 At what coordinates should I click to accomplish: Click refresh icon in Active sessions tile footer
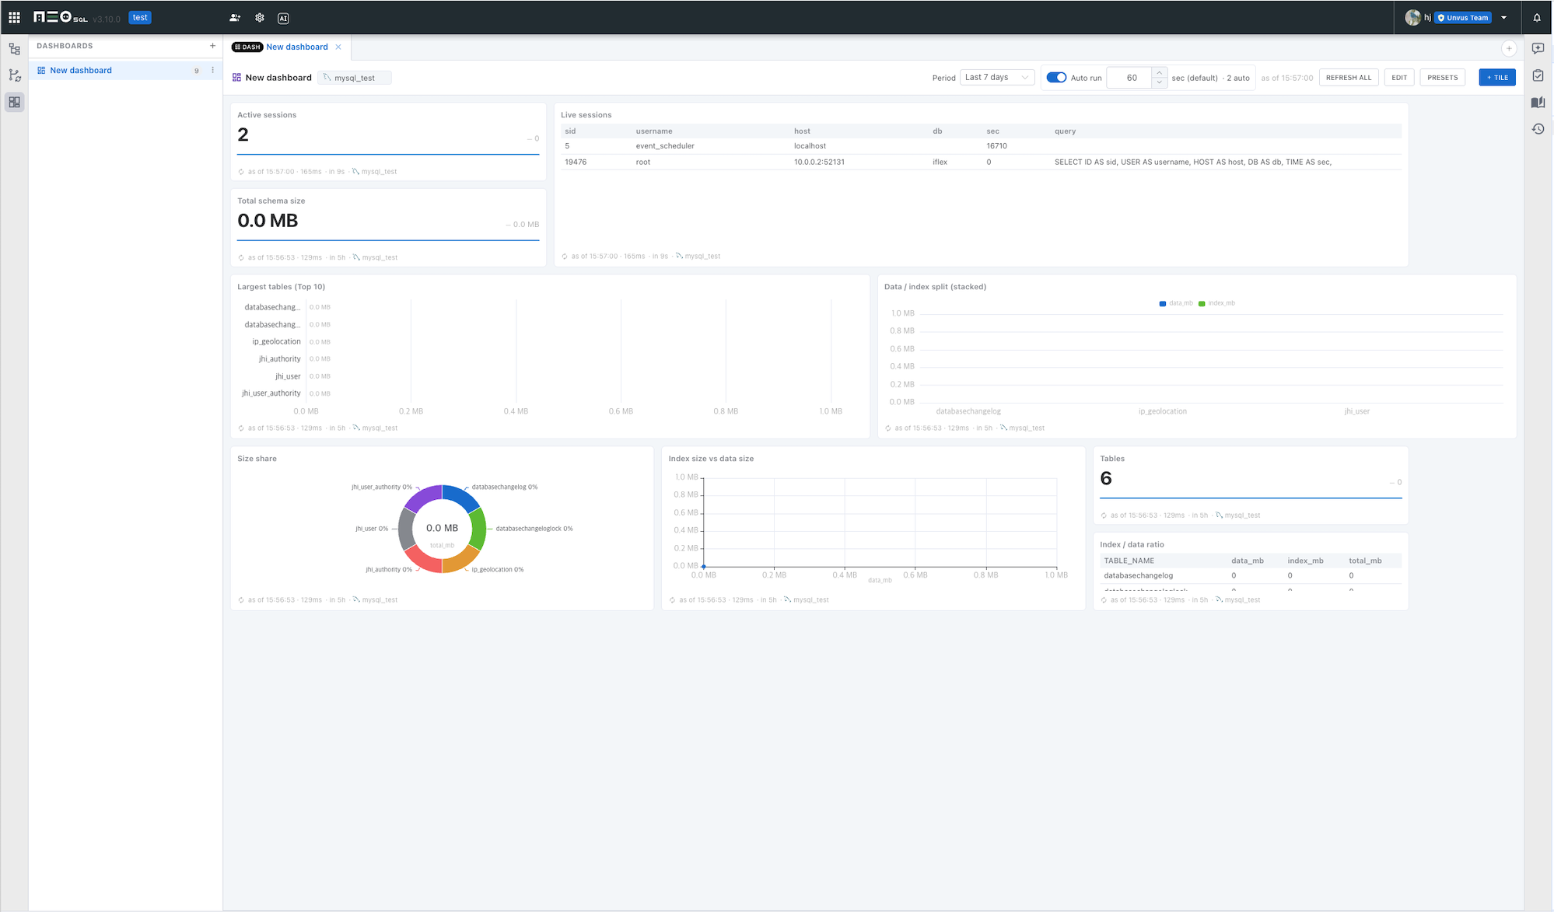click(x=241, y=172)
